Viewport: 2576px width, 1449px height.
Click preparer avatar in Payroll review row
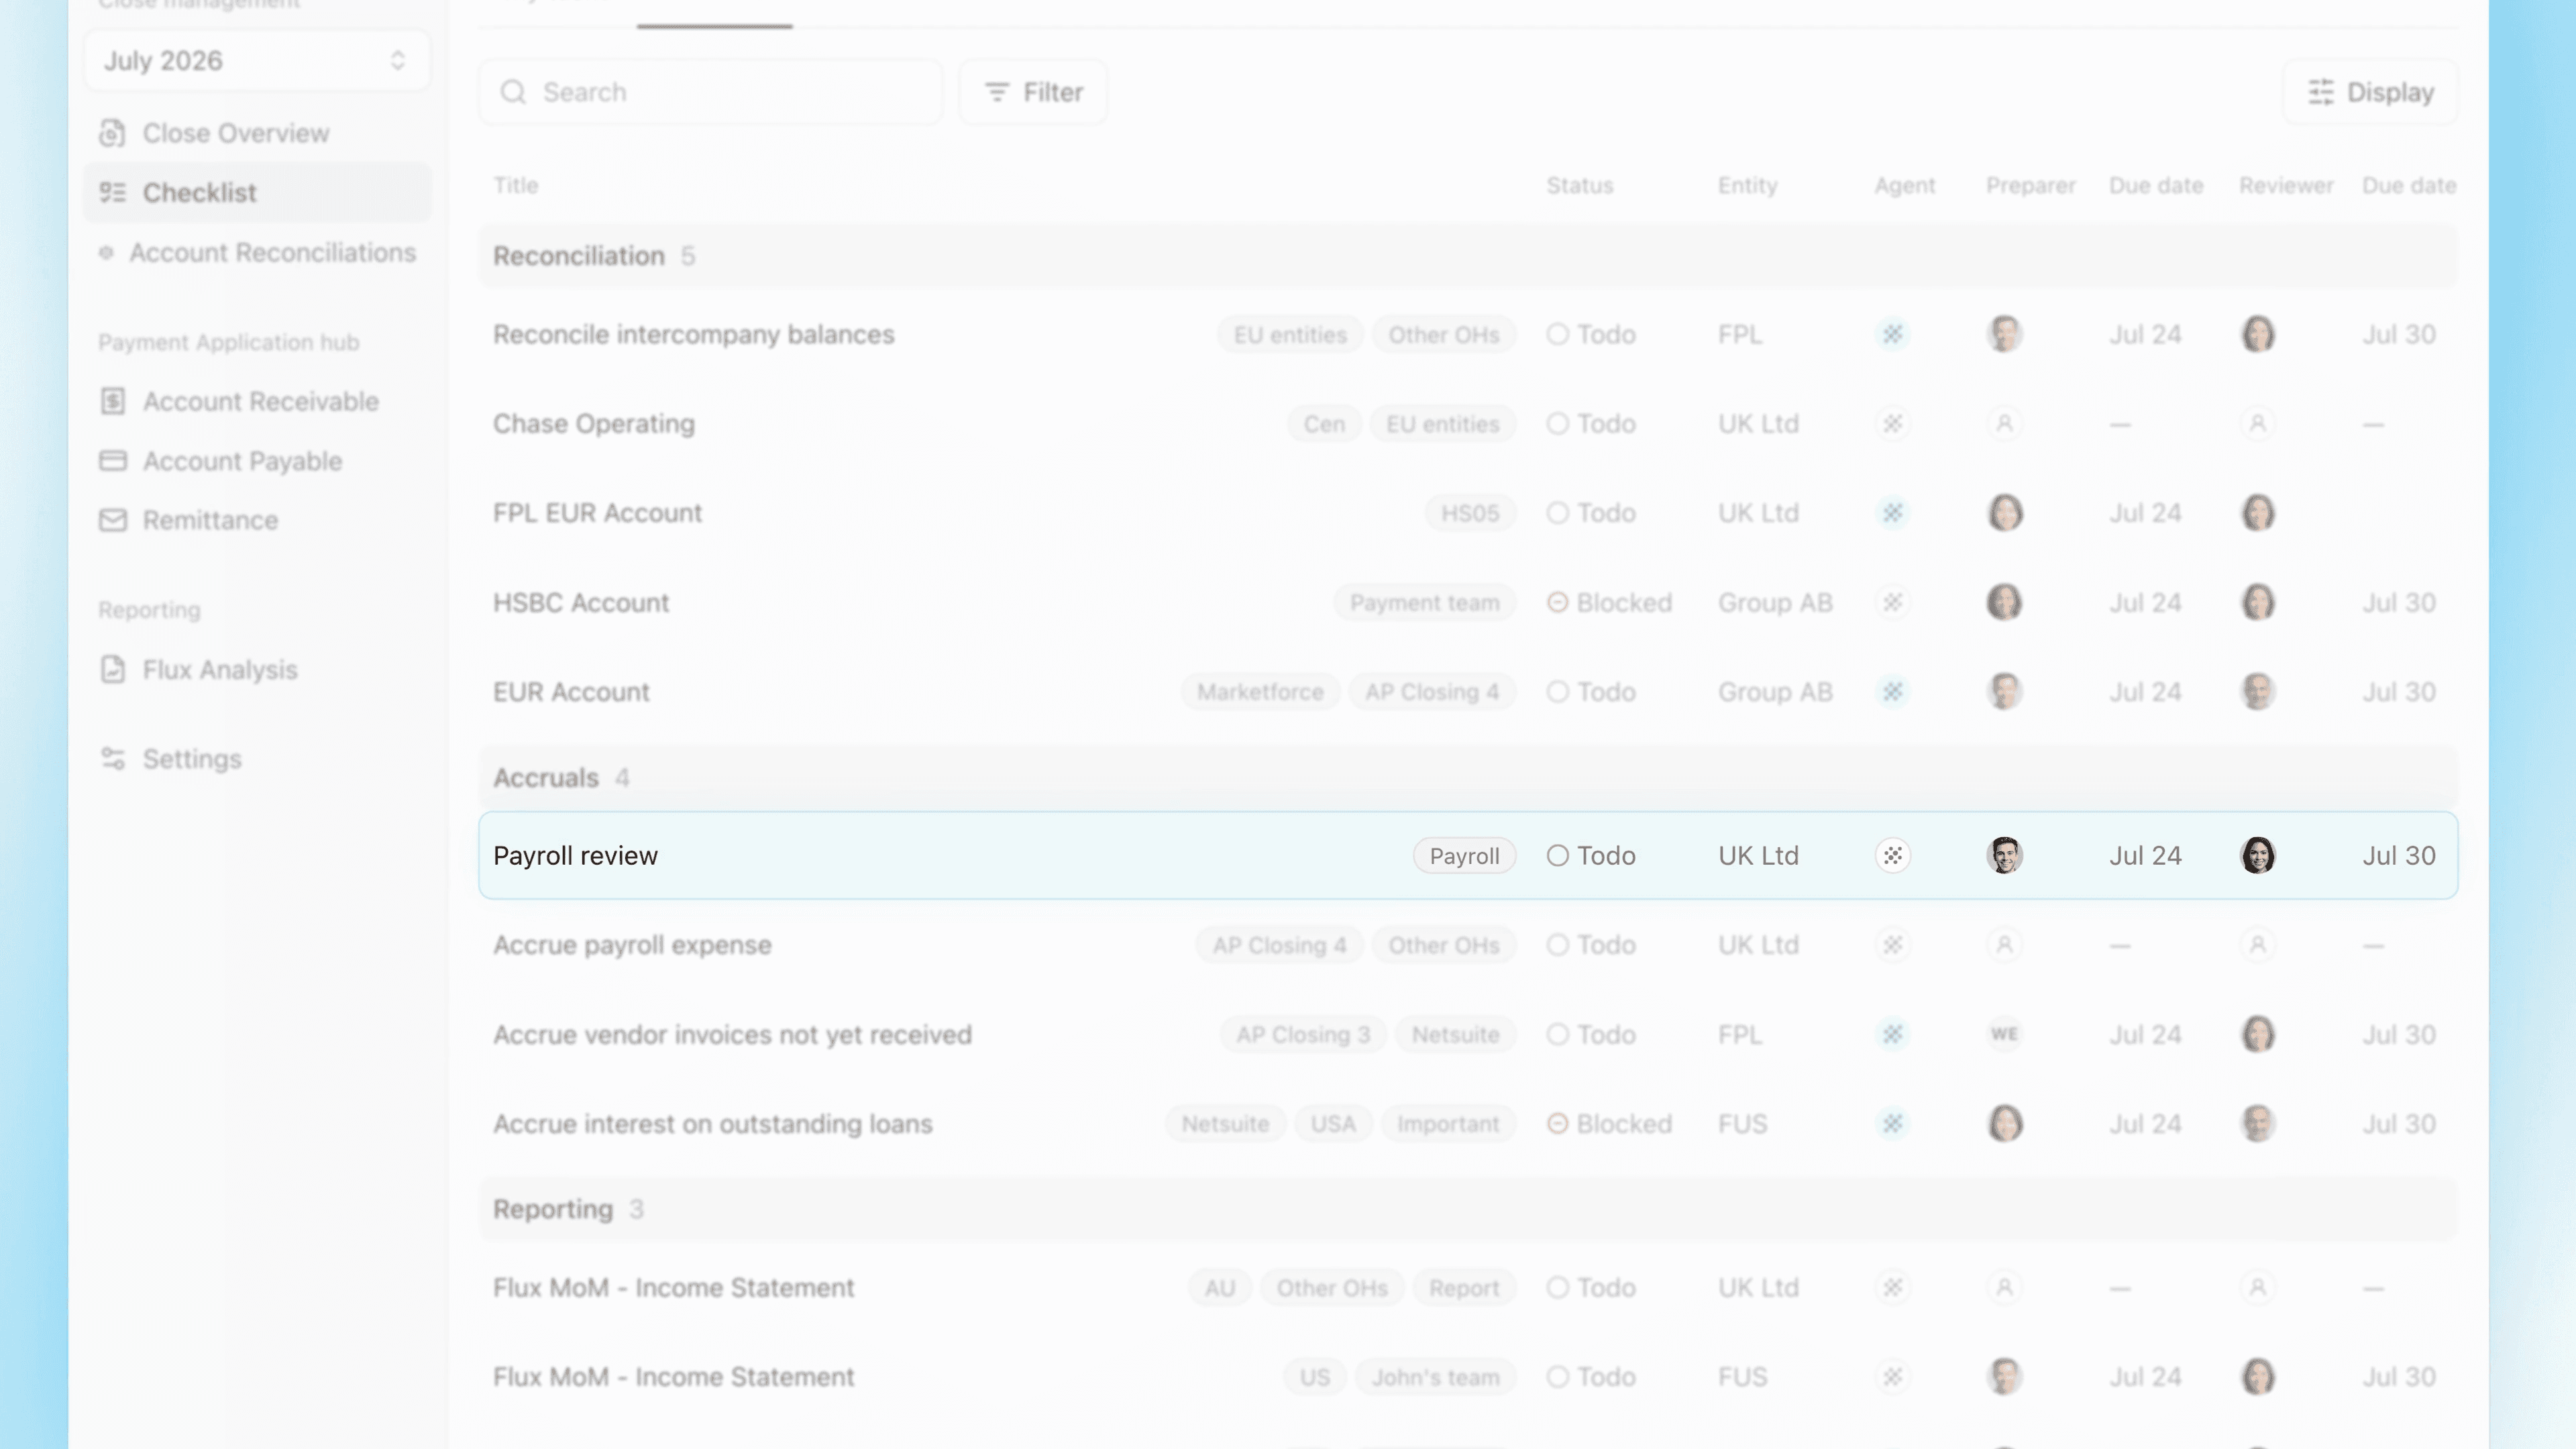click(2004, 855)
